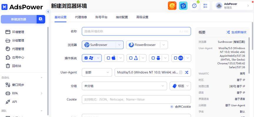This screenshot has height=117, width=254.
Task: Switch to the 基础设置 tab
Action: (x=60, y=17)
